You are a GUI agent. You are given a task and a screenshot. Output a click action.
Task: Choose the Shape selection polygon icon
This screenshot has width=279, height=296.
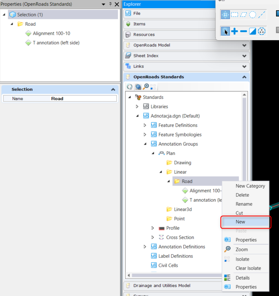pyautogui.click(x=244, y=14)
